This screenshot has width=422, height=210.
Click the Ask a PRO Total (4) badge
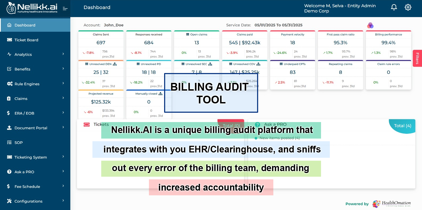tap(403, 126)
